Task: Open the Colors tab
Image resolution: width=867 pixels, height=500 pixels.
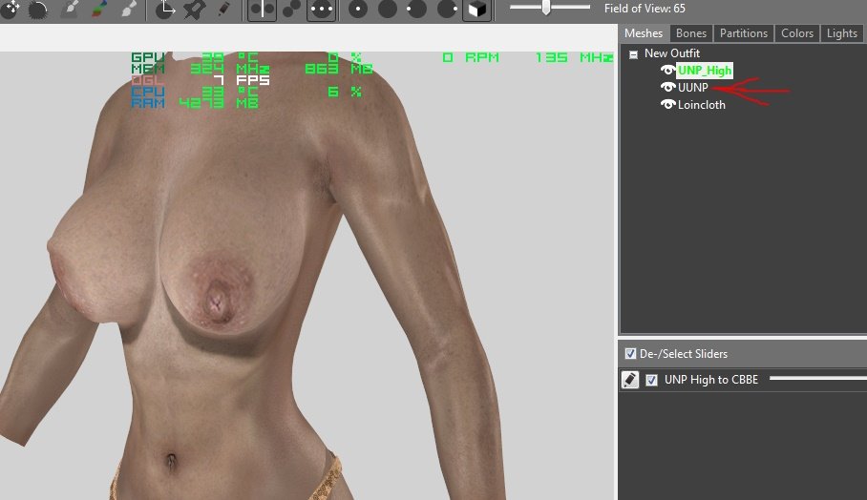Action: pyautogui.click(x=796, y=33)
